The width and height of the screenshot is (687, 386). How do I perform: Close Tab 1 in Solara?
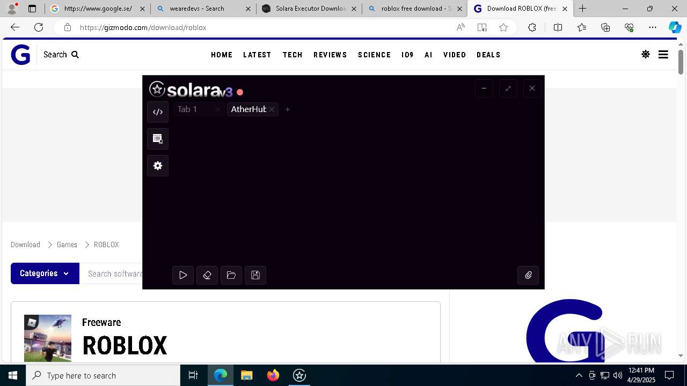[218, 109]
